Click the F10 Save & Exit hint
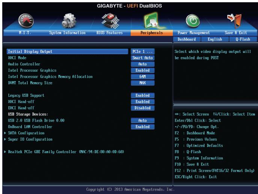Viewport: 258px width, 194px height. pyautogui.click(x=192, y=164)
